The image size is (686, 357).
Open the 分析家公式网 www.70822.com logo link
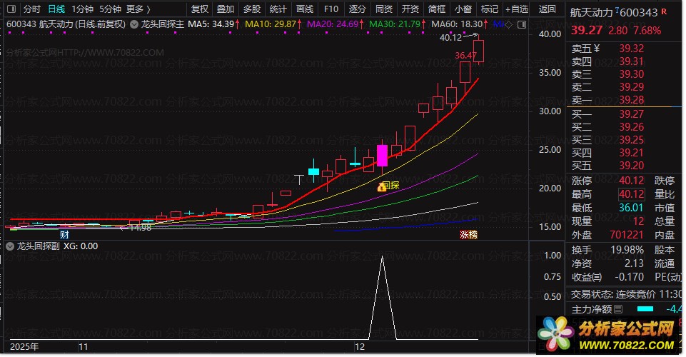[608, 334]
